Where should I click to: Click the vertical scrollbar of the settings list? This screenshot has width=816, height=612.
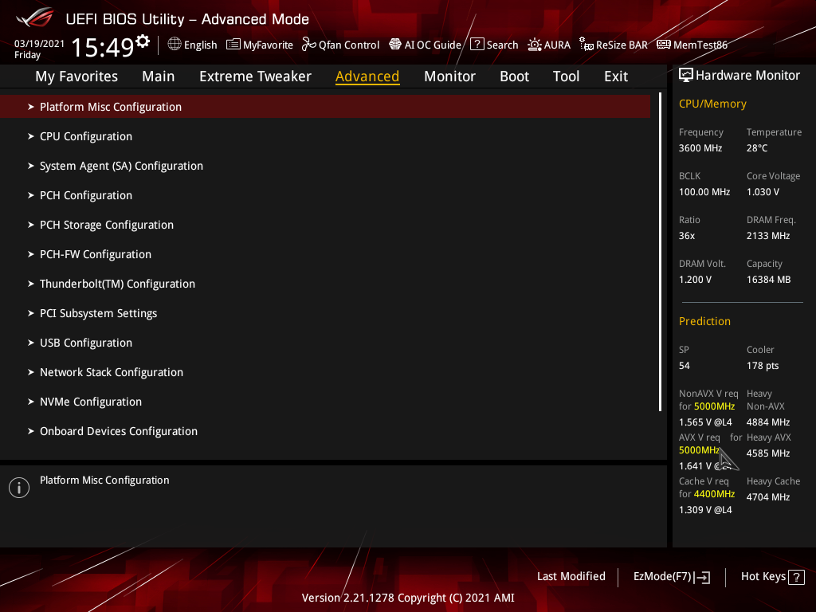(x=660, y=252)
